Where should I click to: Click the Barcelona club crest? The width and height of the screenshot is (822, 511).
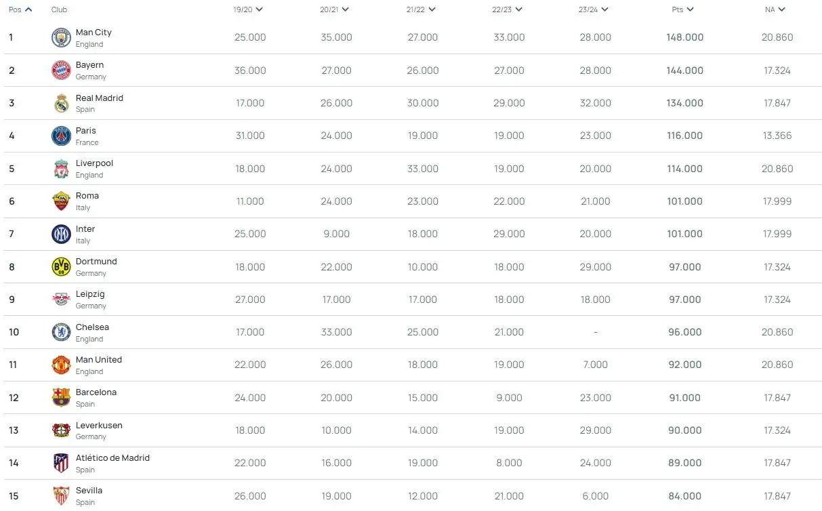pyautogui.click(x=61, y=398)
